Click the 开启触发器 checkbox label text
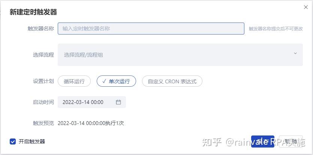The height and width of the screenshot is (155, 313). (x=32, y=141)
